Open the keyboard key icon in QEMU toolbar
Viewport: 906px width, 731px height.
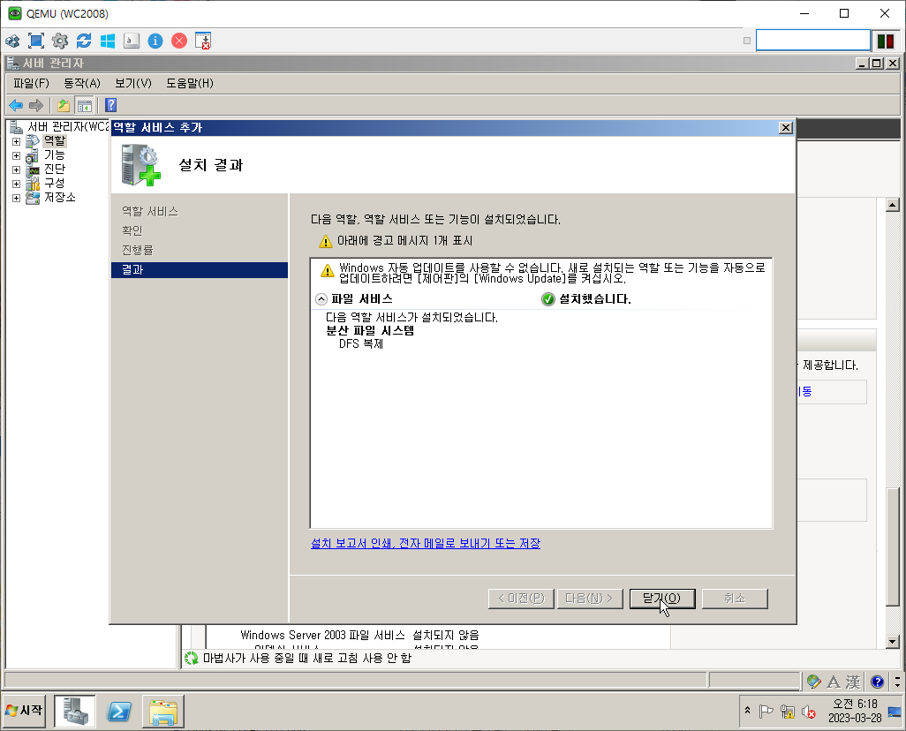pyautogui.click(x=132, y=41)
